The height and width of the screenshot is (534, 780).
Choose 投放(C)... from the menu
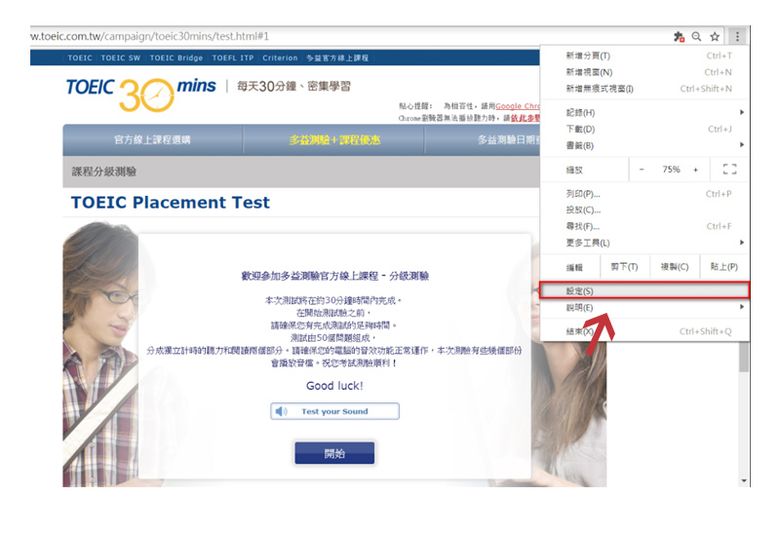click(x=644, y=210)
